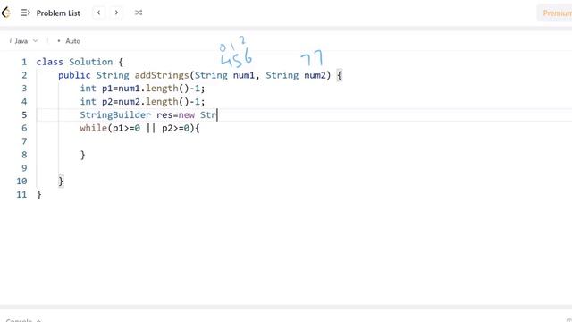Select line number 5 in the gutter
This screenshot has width=572, height=322.
[24, 115]
